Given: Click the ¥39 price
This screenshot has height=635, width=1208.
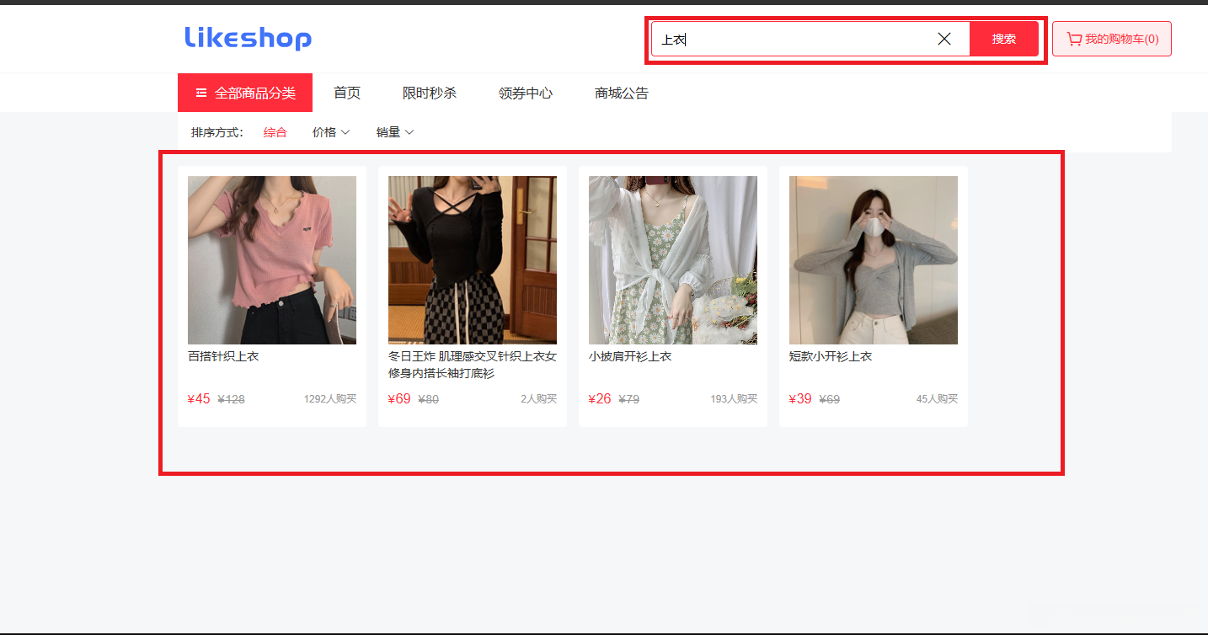Looking at the screenshot, I should (x=800, y=399).
